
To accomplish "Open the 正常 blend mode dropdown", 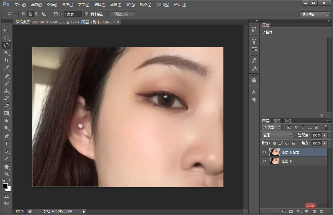I will click(277, 135).
